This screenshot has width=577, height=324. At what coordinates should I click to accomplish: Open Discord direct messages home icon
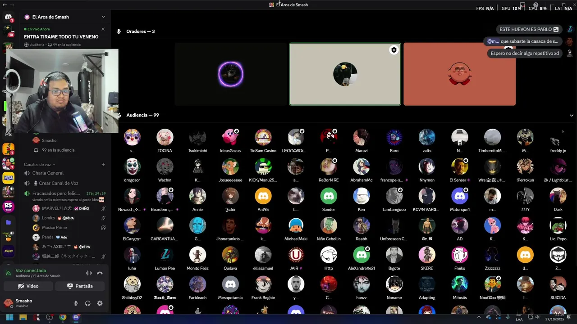pyautogui.click(x=8, y=17)
